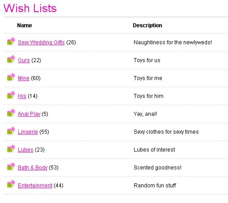The width and height of the screenshot is (228, 203).
Task: Click the Description column header
Action: click(148, 25)
